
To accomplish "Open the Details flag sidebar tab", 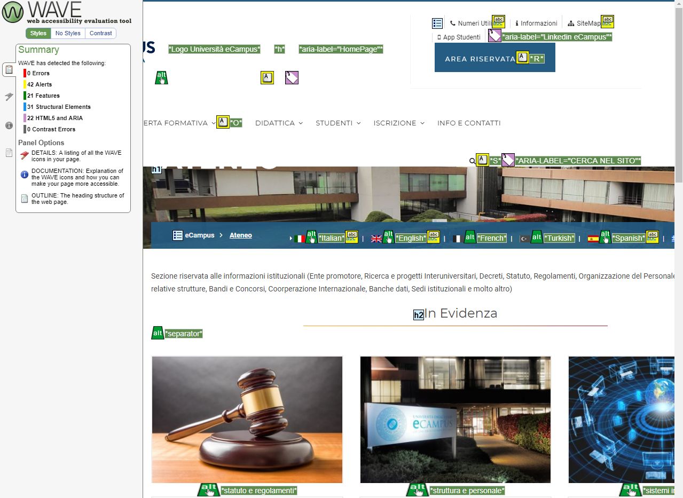I will 9,97.
